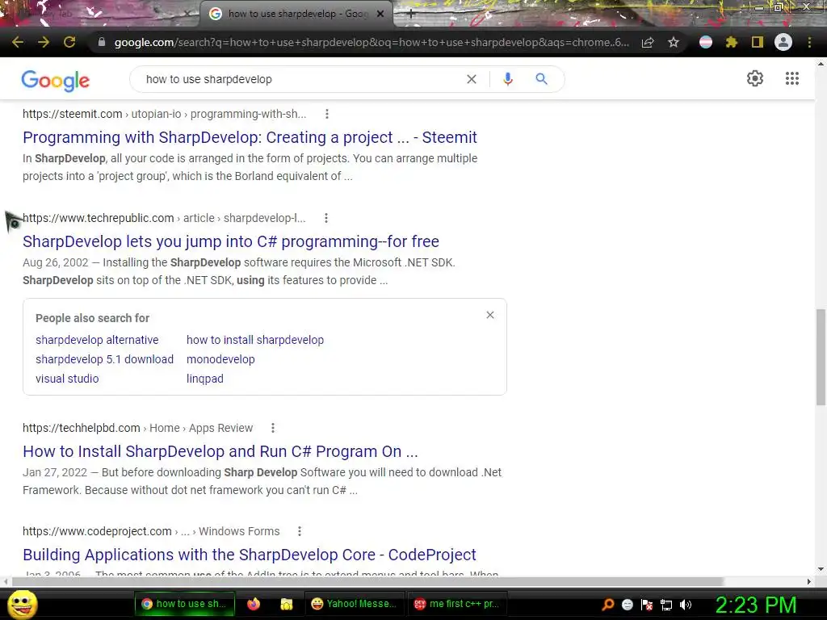Viewport: 827px width, 620px height.
Task: Click the codeproject.com URL breadcrumb
Action: 151,531
